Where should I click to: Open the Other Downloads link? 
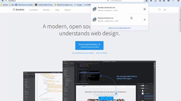102,53
